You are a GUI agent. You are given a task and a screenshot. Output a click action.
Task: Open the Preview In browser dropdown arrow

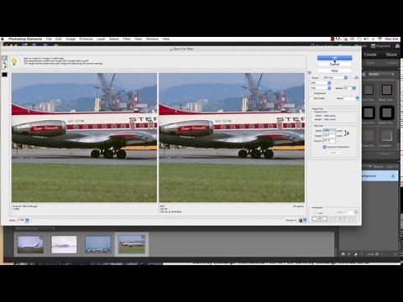click(x=305, y=221)
